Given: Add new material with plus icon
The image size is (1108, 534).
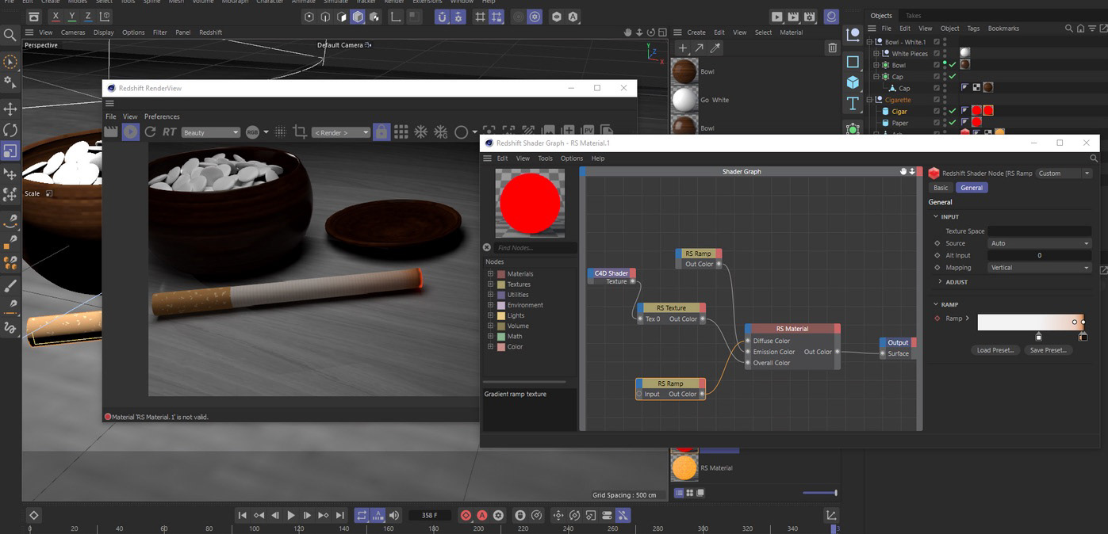Looking at the screenshot, I should tap(683, 48).
